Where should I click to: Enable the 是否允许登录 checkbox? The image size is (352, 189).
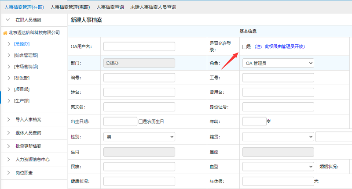[x=245, y=46]
